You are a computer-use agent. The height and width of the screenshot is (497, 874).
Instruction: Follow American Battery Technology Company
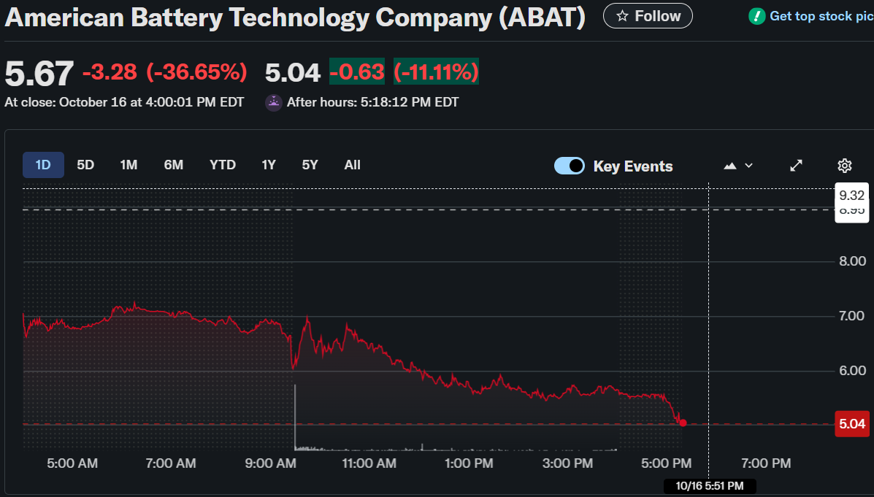tap(648, 16)
